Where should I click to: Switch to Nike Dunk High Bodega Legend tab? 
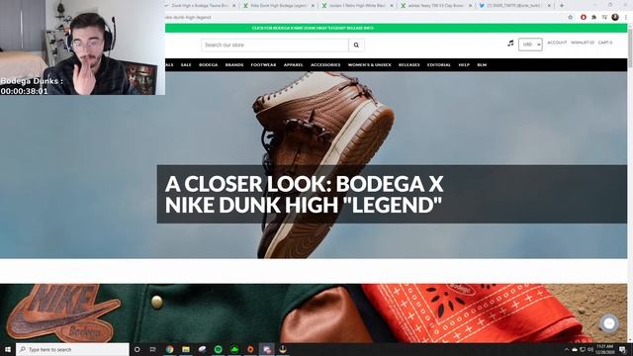[279, 6]
